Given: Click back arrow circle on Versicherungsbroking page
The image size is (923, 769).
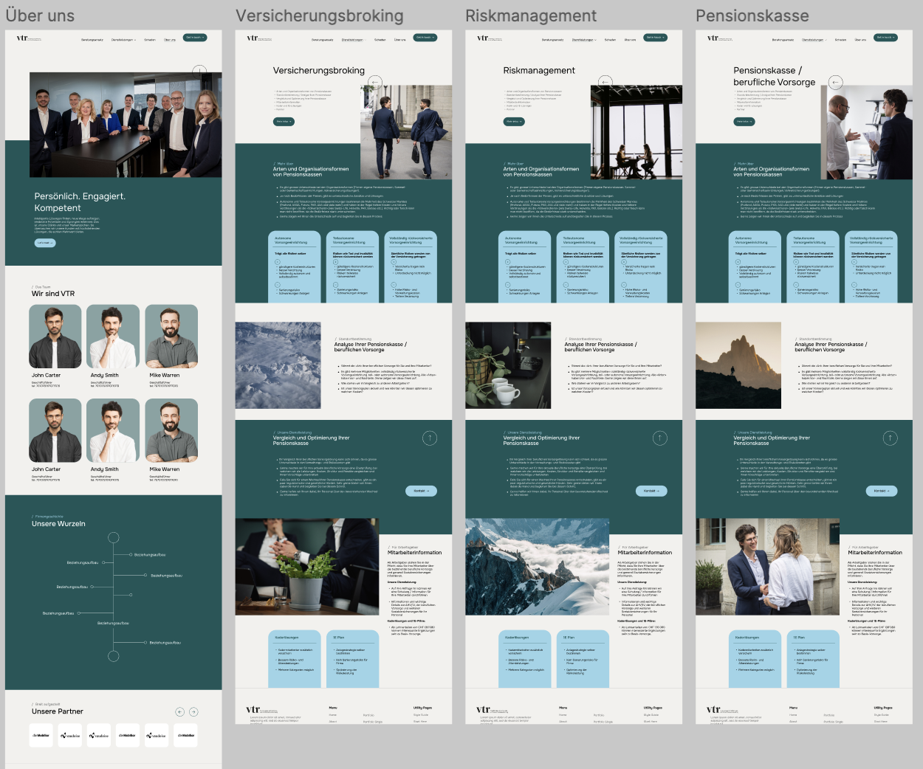Looking at the screenshot, I should [375, 83].
